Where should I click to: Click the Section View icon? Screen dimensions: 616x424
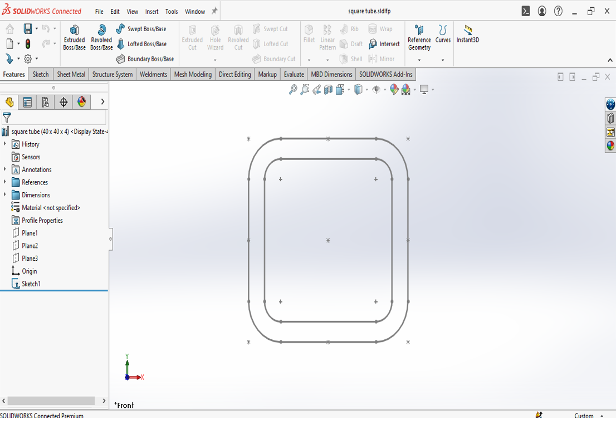tap(329, 90)
